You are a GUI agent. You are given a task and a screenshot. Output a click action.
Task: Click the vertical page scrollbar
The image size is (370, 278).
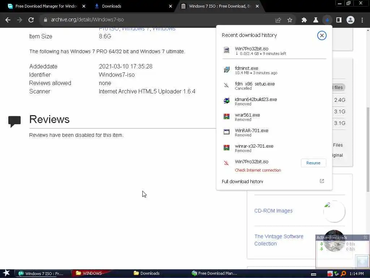click(x=368, y=149)
